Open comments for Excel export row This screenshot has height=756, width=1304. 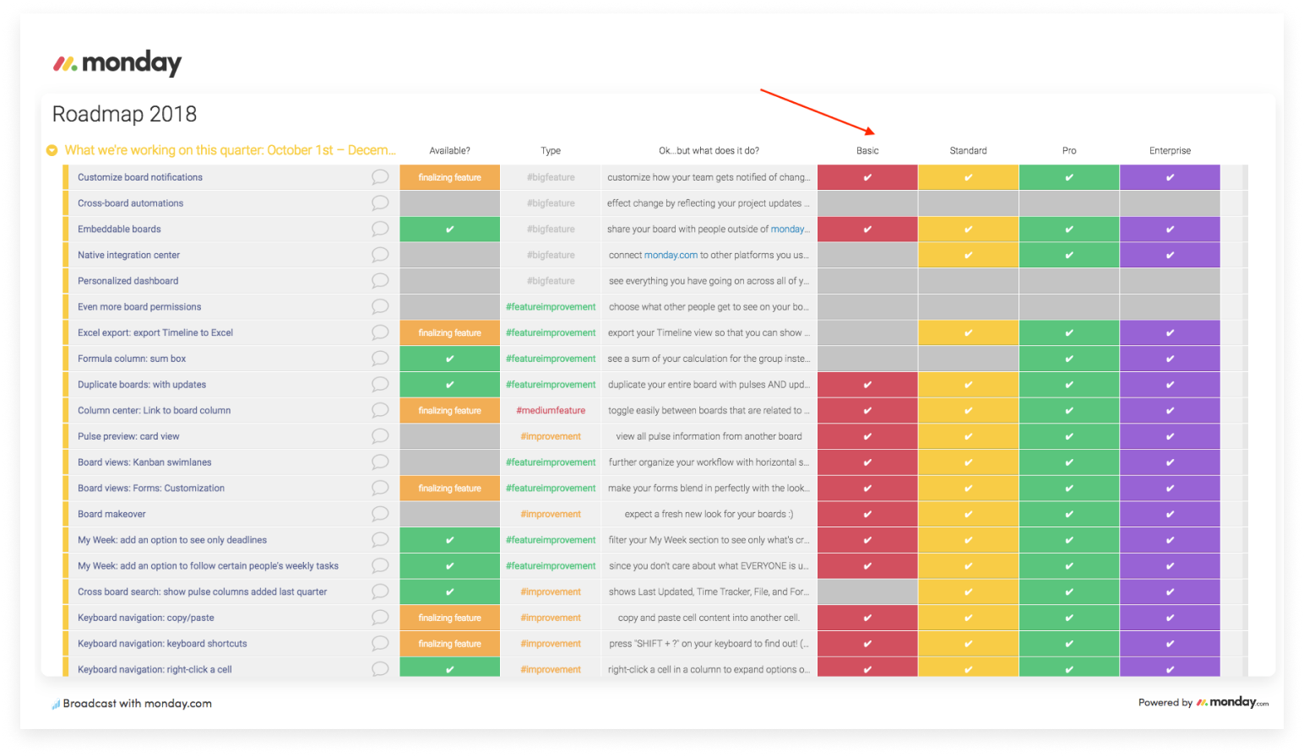pos(380,332)
